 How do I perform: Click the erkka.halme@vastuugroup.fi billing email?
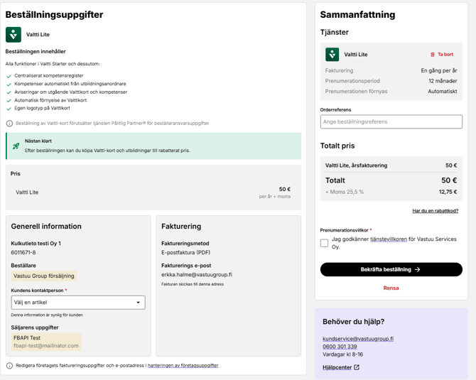(197, 275)
